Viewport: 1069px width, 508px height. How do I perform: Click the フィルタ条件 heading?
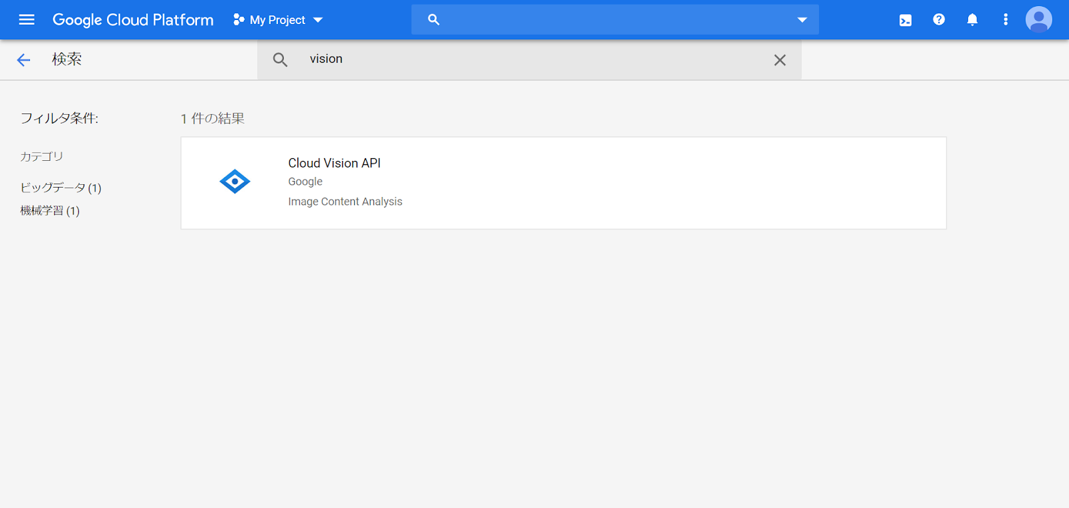click(59, 118)
